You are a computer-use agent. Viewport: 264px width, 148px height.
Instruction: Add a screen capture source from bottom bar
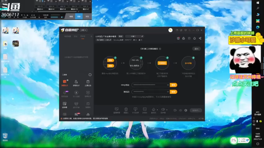[x=116, y=110]
